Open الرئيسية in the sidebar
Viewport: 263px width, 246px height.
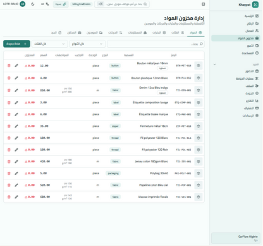tap(236, 16)
